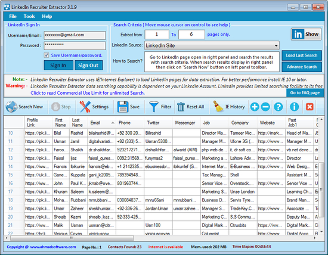Click first name cell 'Khuram'
The image size is (328, 255).
[61, 191]
